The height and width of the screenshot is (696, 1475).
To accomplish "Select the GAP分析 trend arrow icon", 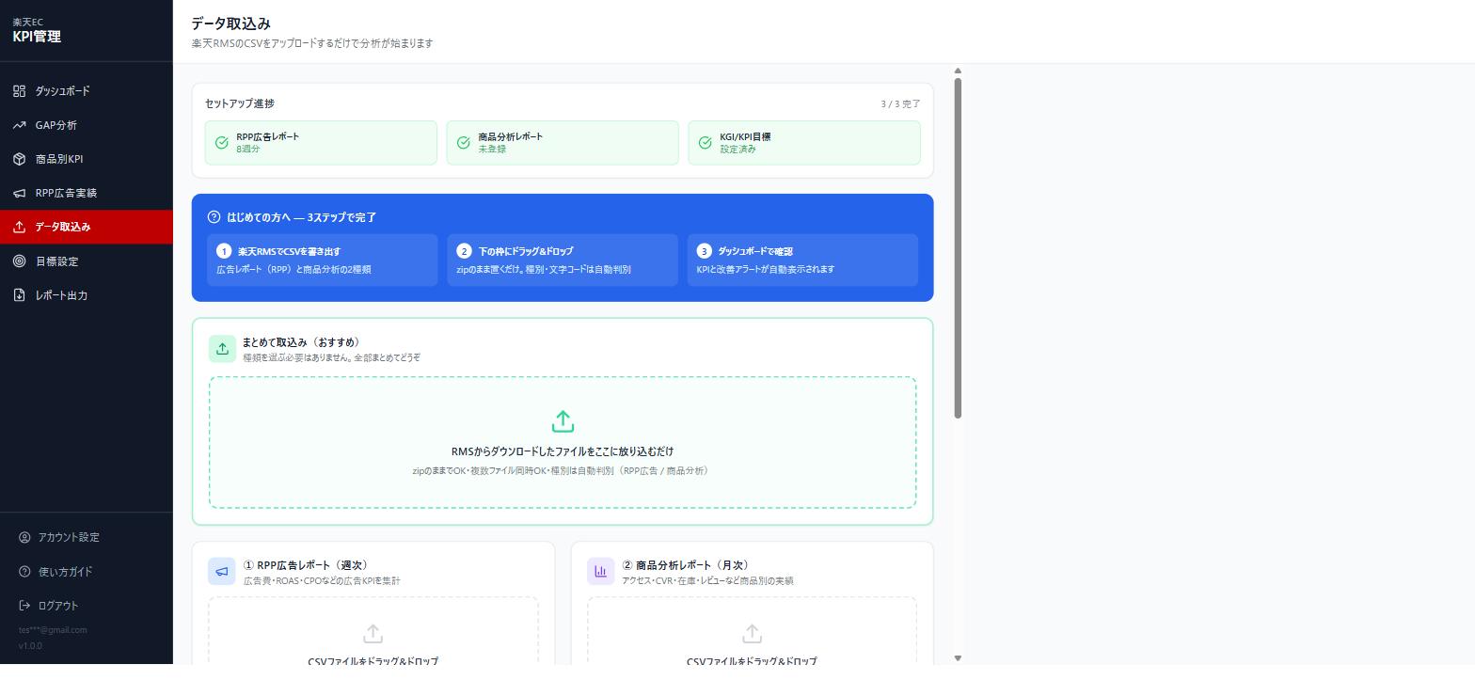I will 19,125.
